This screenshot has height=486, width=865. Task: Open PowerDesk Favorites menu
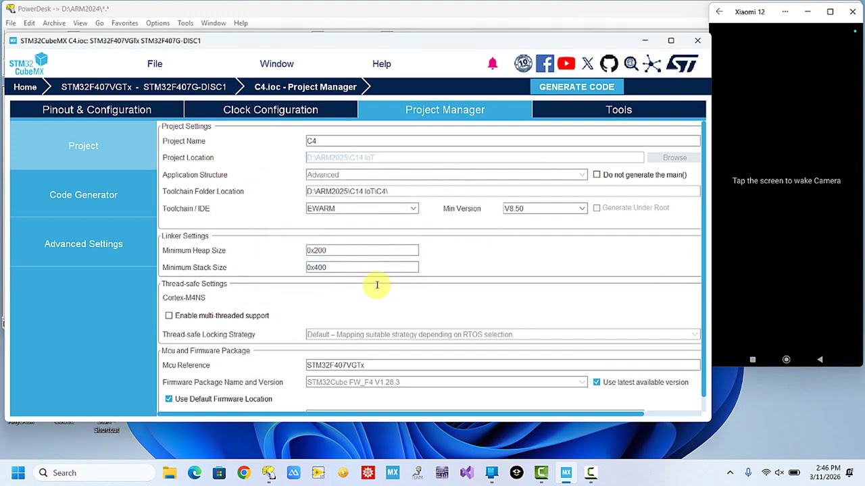point(124,23)
